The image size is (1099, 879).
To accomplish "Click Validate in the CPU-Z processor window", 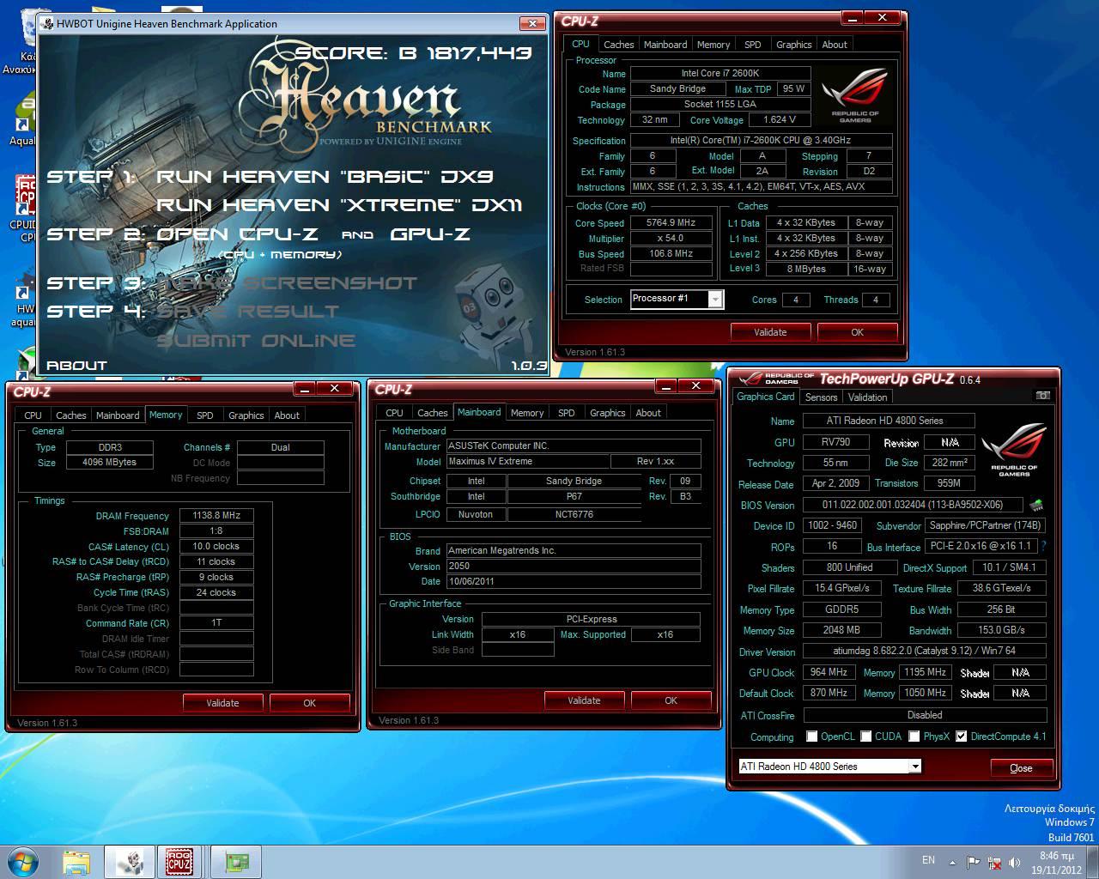I will coord(770,332).
